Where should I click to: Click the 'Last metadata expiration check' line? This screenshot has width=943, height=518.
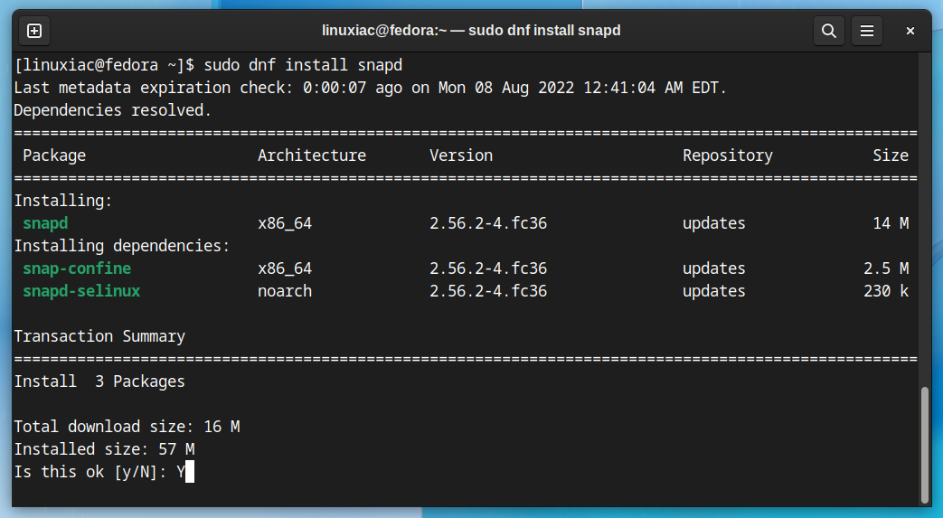tap(370, 88)
